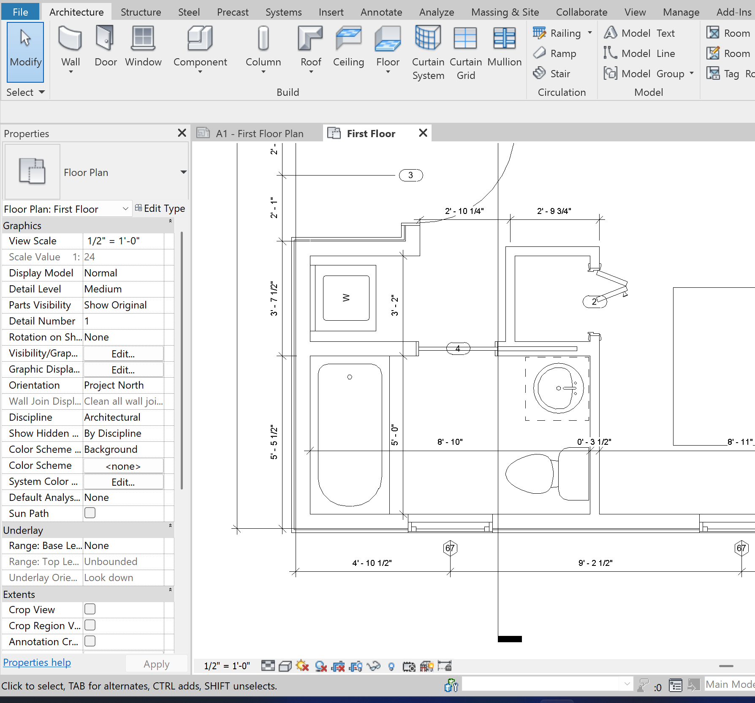
Task: Activate the Window tool
Action: coord(143,46)
